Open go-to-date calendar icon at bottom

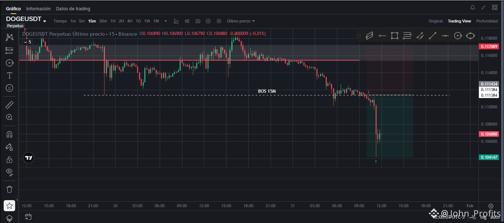point(28,217)
